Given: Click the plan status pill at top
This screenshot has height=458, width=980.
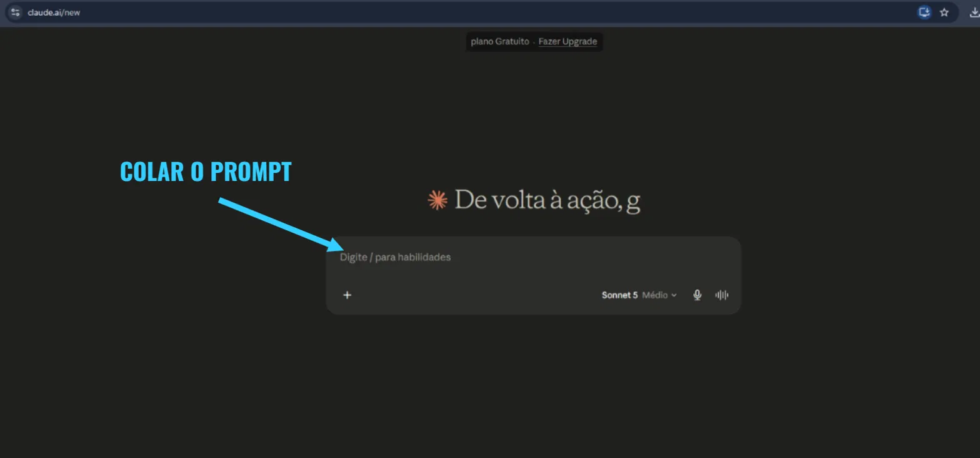Looking at the screenshot, I should click(x=534, y=42).
